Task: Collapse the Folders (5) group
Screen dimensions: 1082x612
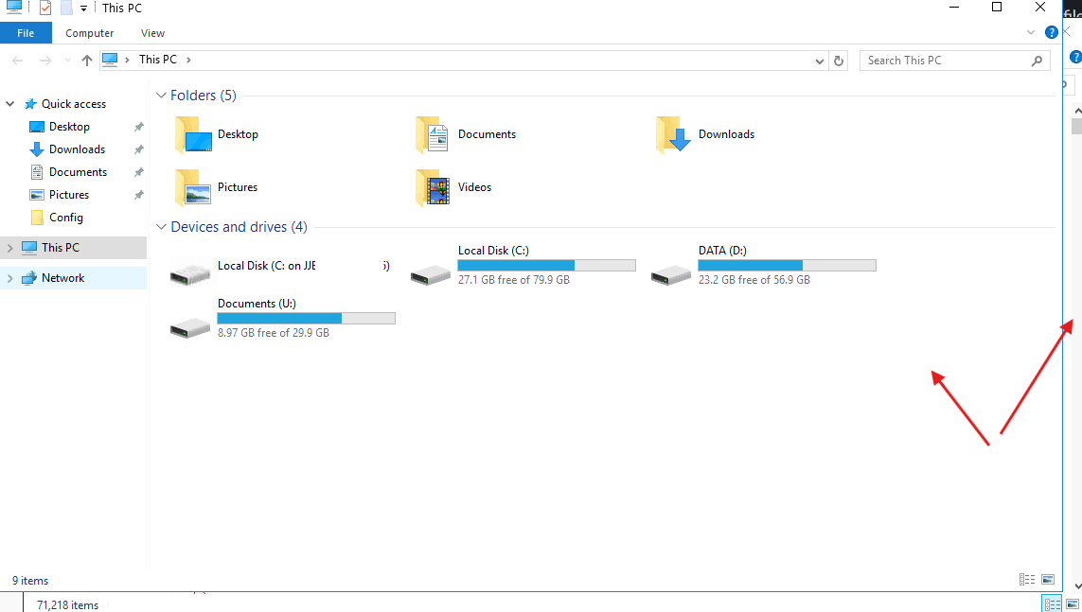Action: (162, 96)
